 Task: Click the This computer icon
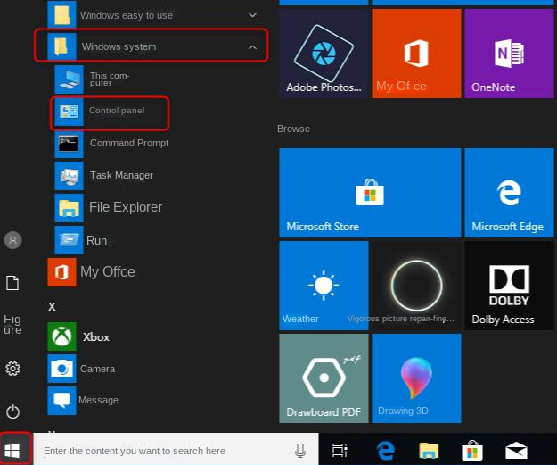tap(69, 79)
